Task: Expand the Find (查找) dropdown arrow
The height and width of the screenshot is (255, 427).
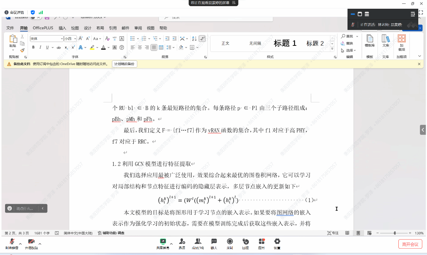Action: tap(357, 36)
